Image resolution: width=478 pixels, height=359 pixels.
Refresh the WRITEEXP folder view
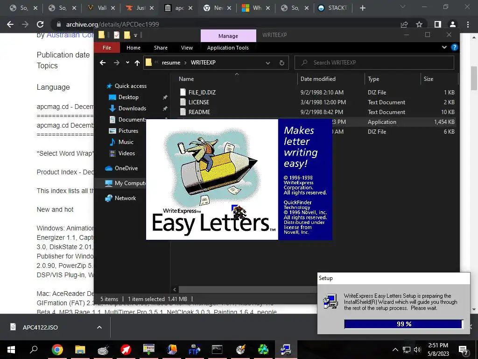pos(281,63)
